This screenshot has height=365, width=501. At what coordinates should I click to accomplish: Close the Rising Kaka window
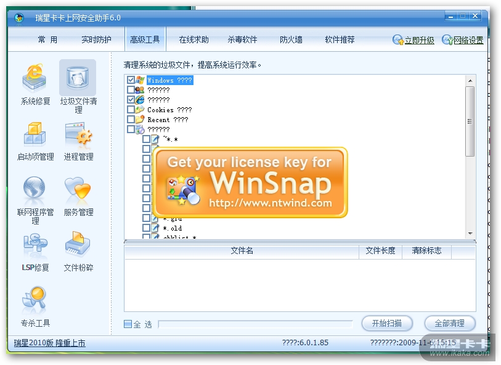(x=475, y=16)
